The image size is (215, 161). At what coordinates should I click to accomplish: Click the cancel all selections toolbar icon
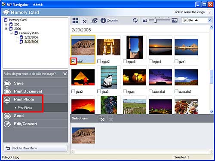[x=83, y=20]
